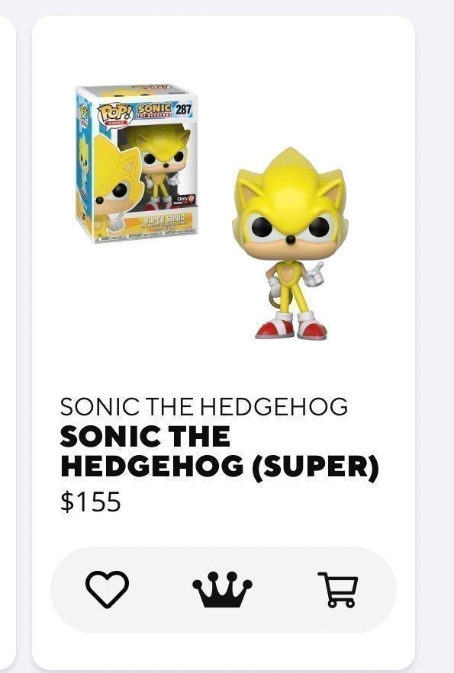Viewport: 454px width, 673px height.
Task: Open the thin-font SONIC THE HEDGEHOG category link
Action: 204,406
